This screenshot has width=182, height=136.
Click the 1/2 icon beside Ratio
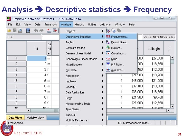click(x=108, y=59)
